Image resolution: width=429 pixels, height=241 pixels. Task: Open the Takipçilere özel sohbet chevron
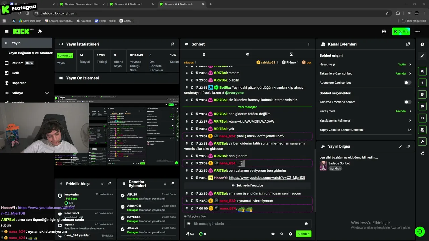point(410,74)
